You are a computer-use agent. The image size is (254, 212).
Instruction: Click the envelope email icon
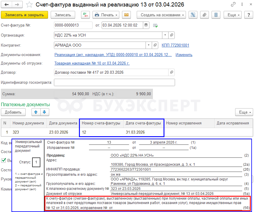[126, 15]
